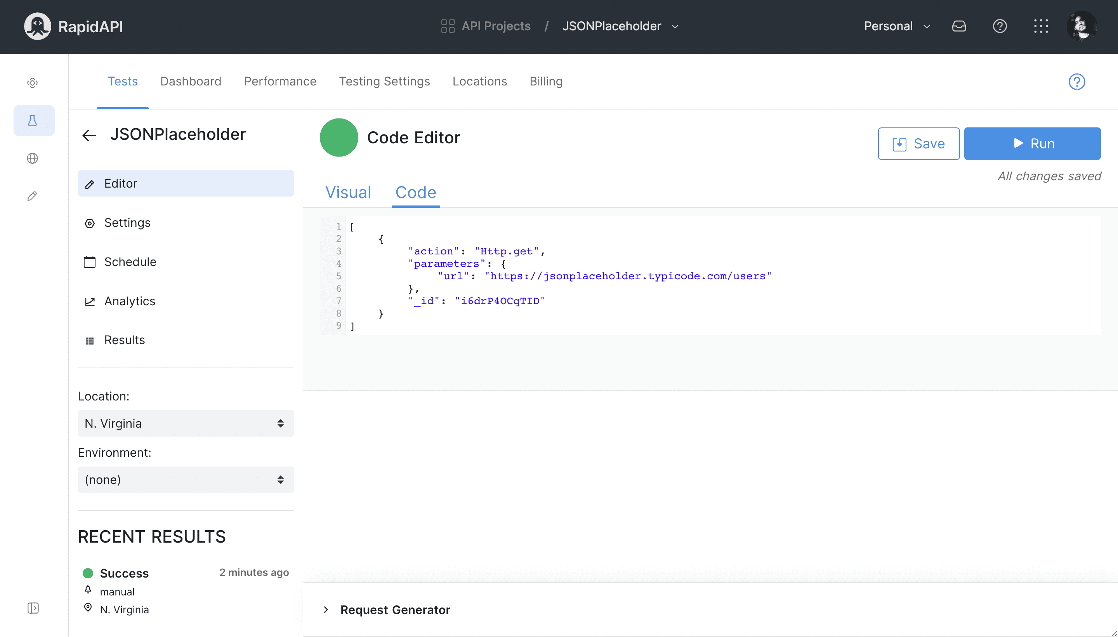The height and width of the screenshot is (637, 1118).
Task: Click the "2 minutes ago" timestamp
Action: (254, 573)
